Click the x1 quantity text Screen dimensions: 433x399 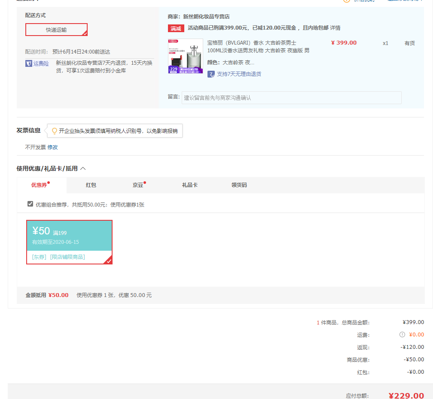coord(385,43)
